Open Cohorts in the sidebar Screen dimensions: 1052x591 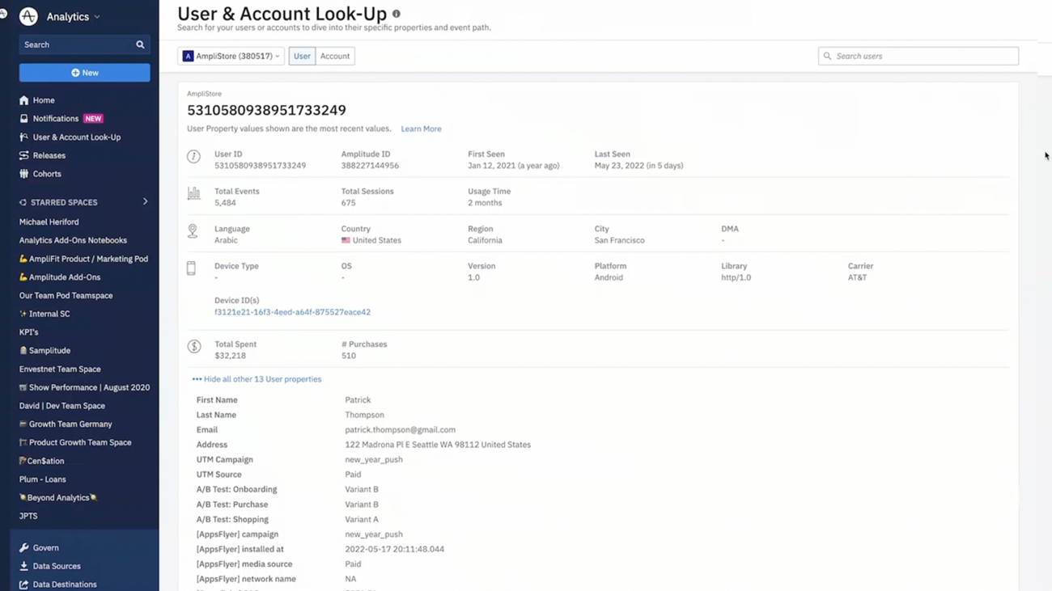(47, 174)
